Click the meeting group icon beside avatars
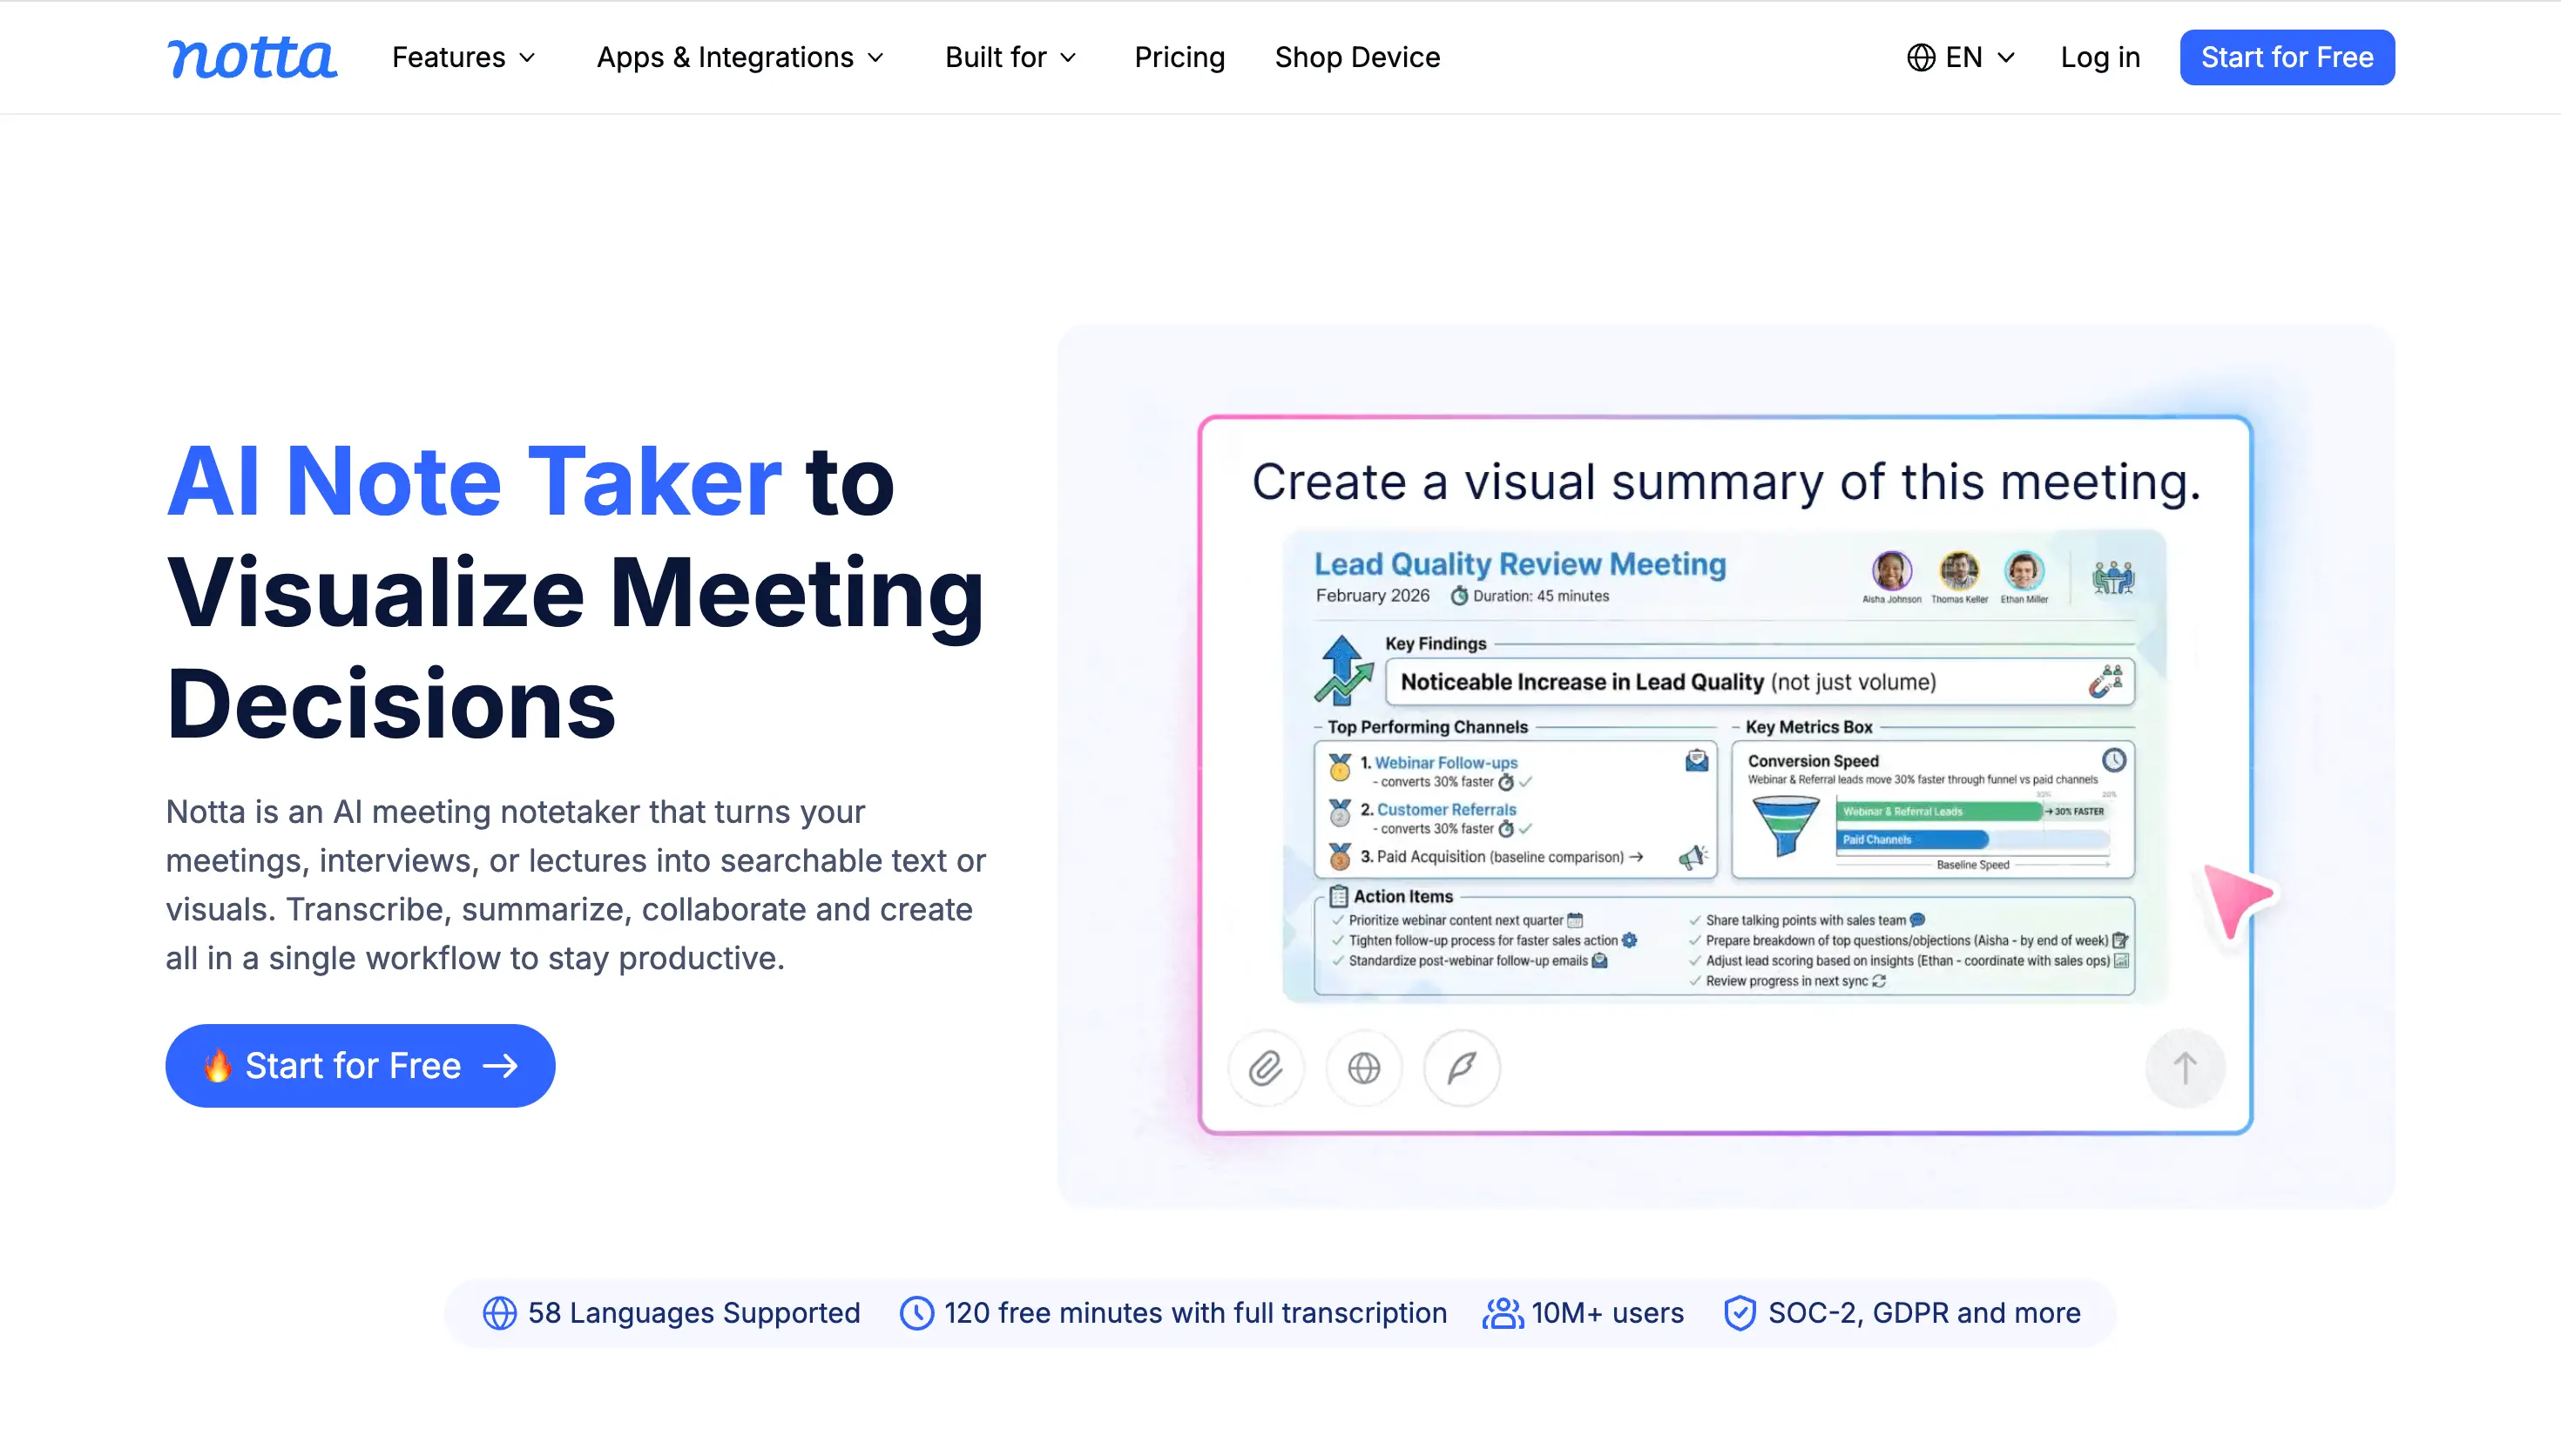2561x1456 pixels. pyautogui.click(x=2113, y=577)
